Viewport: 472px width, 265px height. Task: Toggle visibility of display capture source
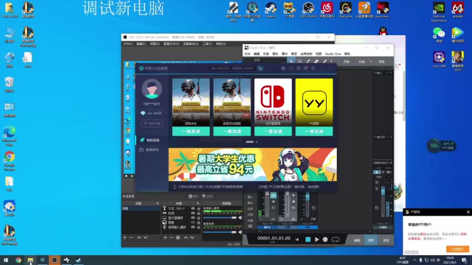click(x=193, y=218)
